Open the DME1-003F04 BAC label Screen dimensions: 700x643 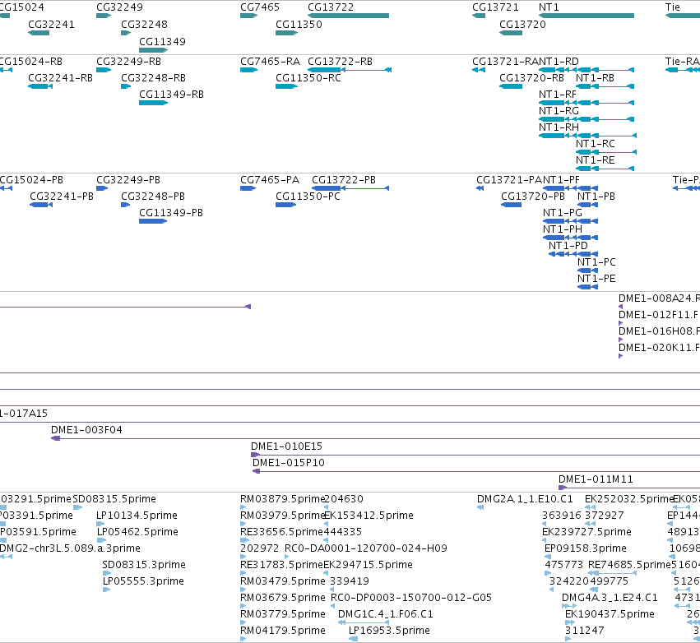[x=86, y=430]
